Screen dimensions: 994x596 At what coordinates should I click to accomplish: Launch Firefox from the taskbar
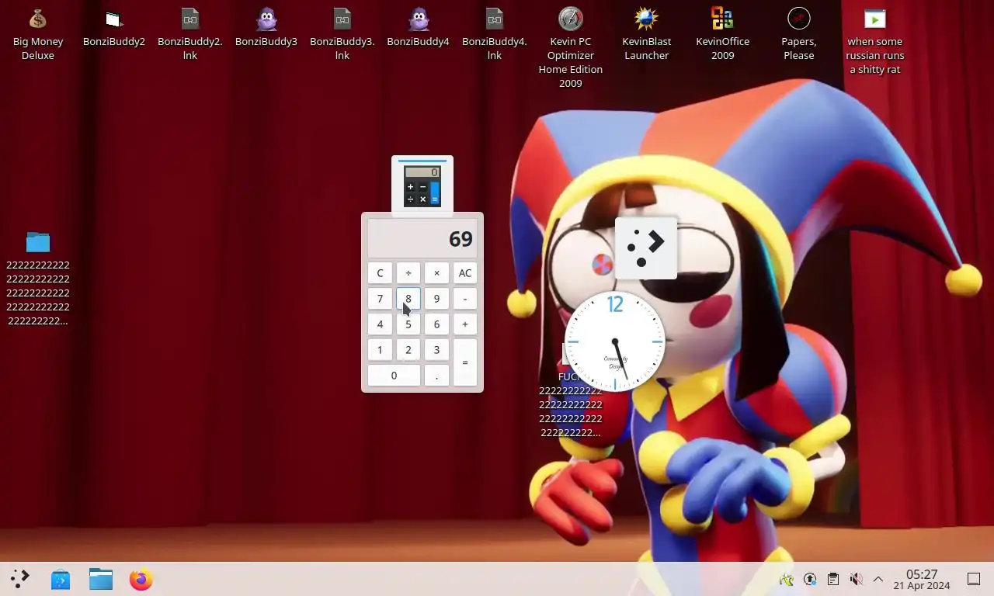pos(141,579)
